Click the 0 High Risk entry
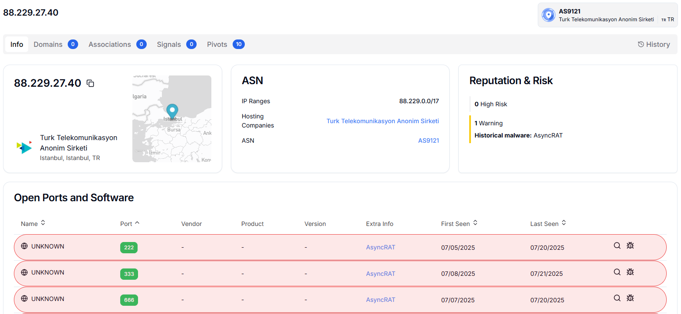Viewport: 681px width, 314px height. tap(491, 104)
